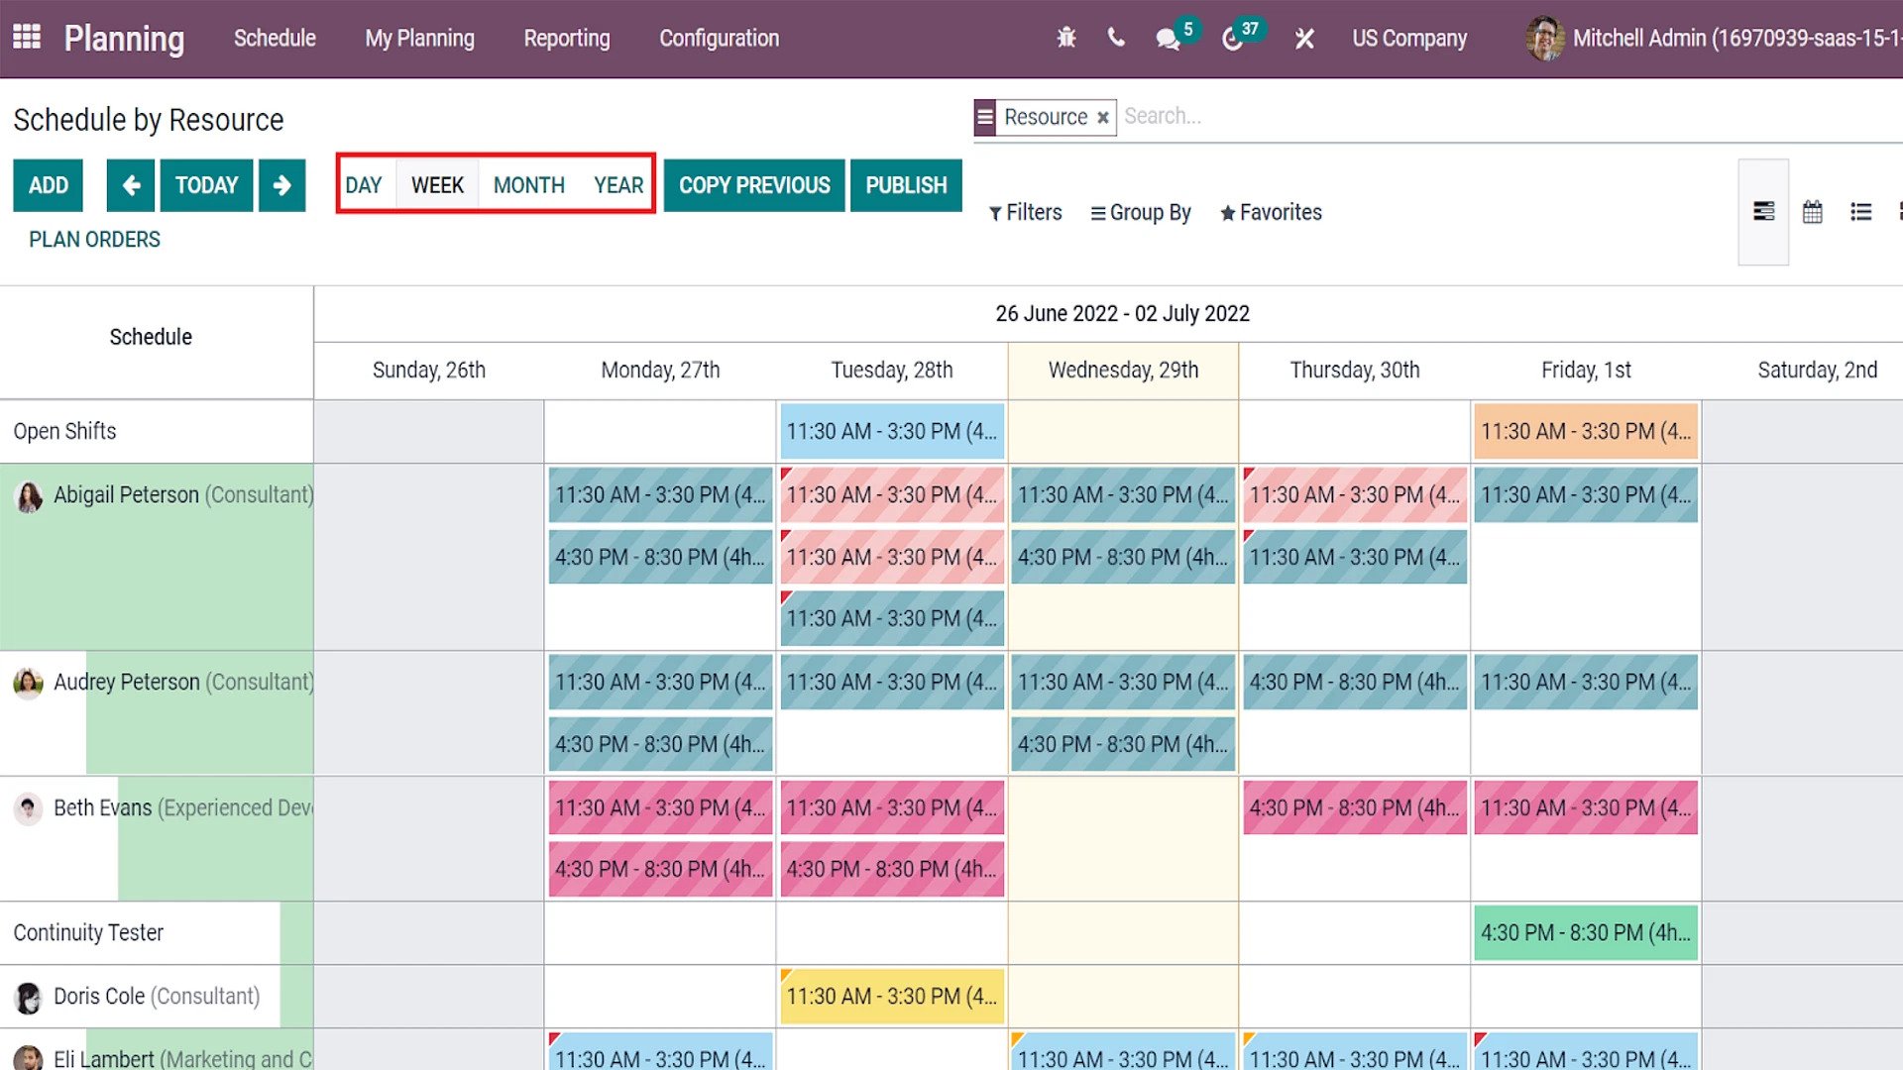Select the YEAR scale option
This screenshot has height=1070, width=1903.
618,185
